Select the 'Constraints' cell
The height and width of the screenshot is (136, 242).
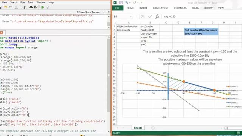(x=129, y=30)
